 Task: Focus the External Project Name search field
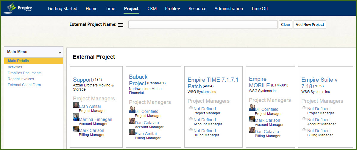coord(203,25)
